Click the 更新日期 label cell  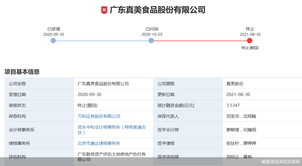[x=188, y=95]
